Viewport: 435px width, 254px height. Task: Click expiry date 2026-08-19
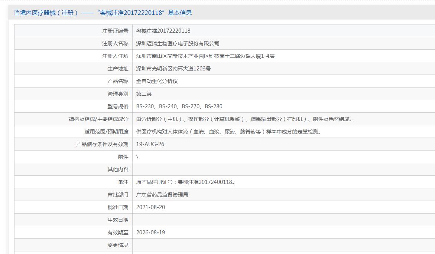pyautogui.click(x=150, y=232)
